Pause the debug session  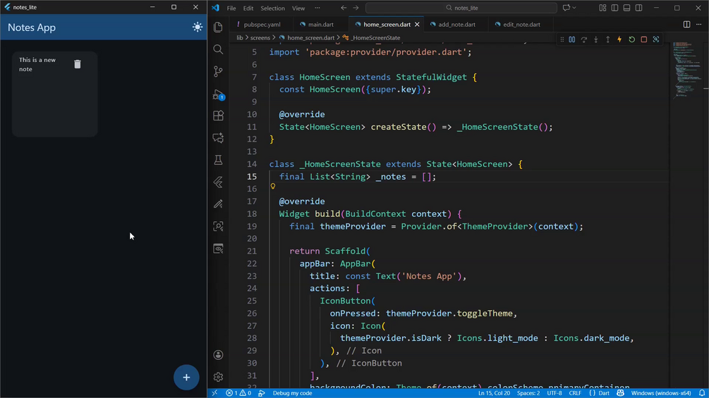tap(571, 39)
